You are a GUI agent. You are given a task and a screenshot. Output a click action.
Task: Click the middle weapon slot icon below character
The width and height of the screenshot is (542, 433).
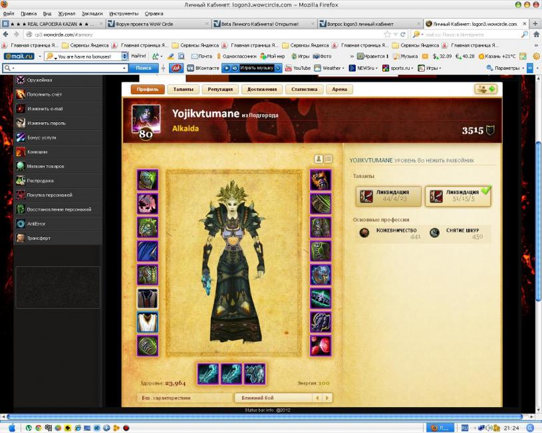tap(231, 374)
